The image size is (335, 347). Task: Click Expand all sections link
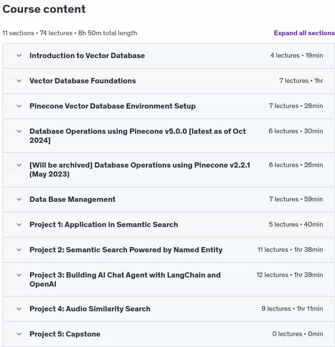304,33
